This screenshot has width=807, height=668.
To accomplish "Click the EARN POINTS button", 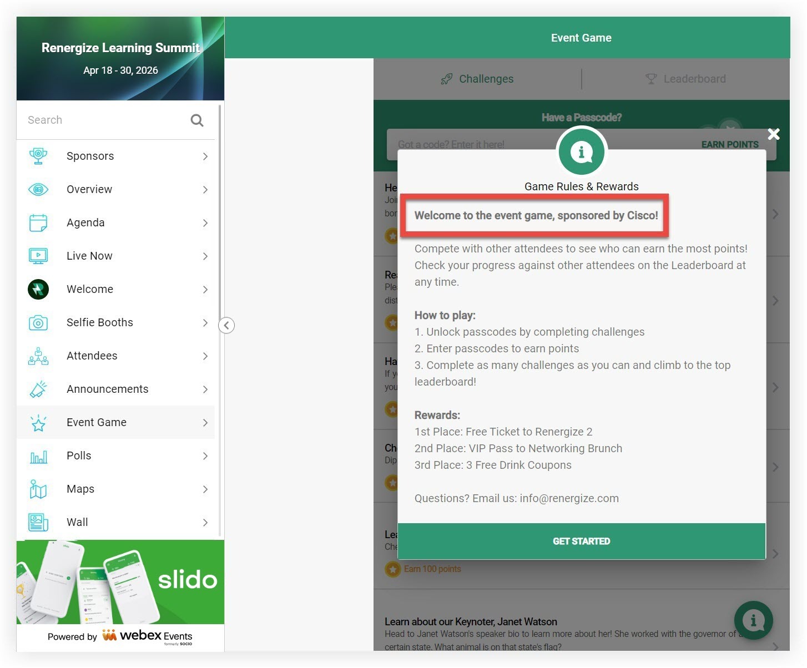I will pos(730,144).
